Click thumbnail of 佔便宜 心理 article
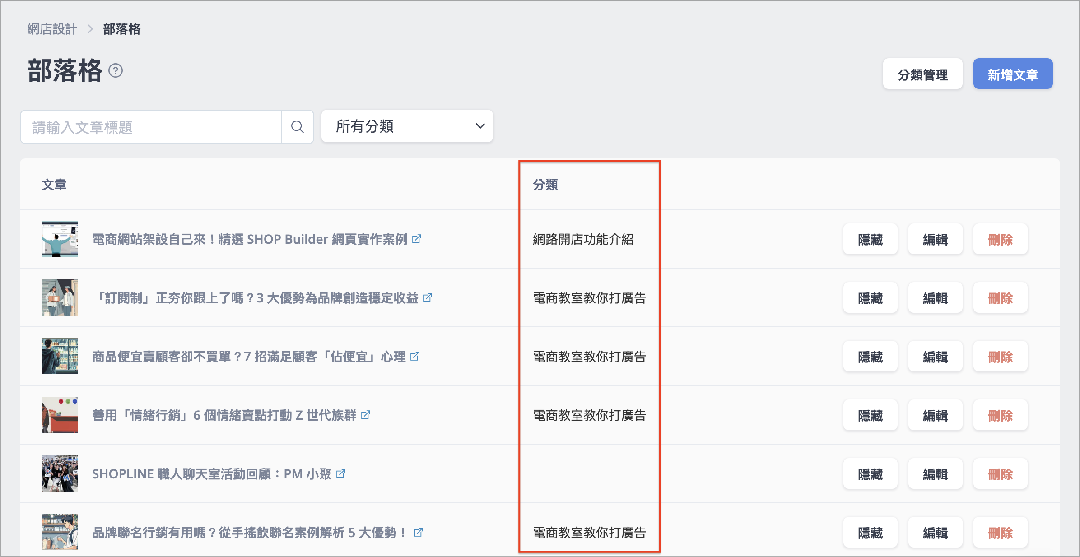The image size is (1080, 557). tap(60, 356)
